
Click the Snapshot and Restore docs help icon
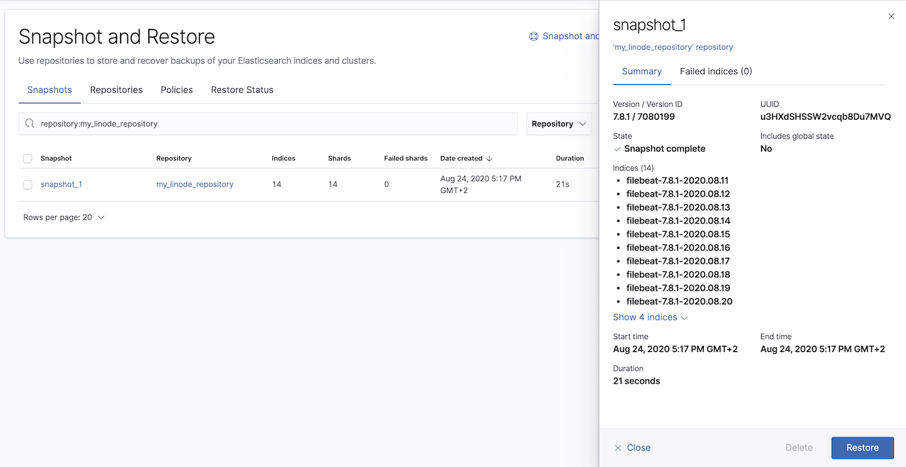(534, 36)
